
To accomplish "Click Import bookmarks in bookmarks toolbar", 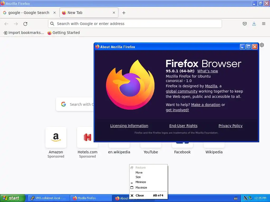I will point(24,33).
